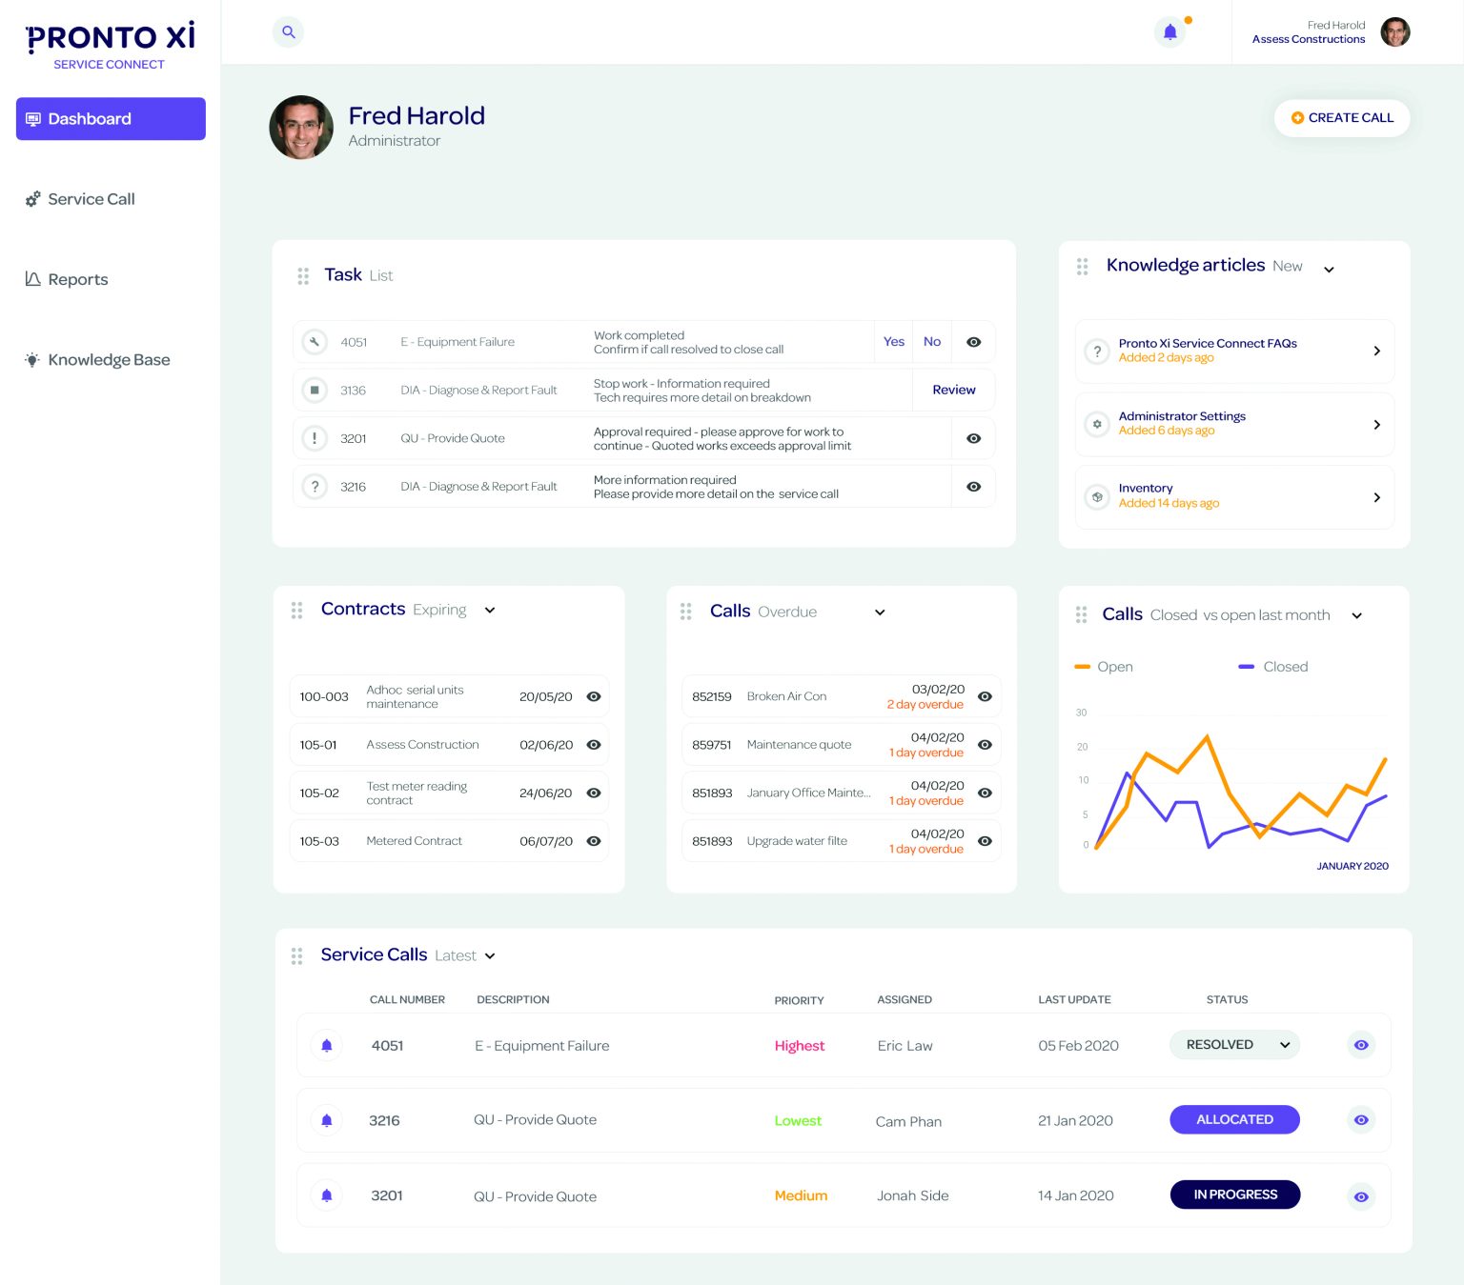This screenshot has width=1464, height=1285.
Task: Expand the Knowledge articles New dropdown
Action: 1329,270
